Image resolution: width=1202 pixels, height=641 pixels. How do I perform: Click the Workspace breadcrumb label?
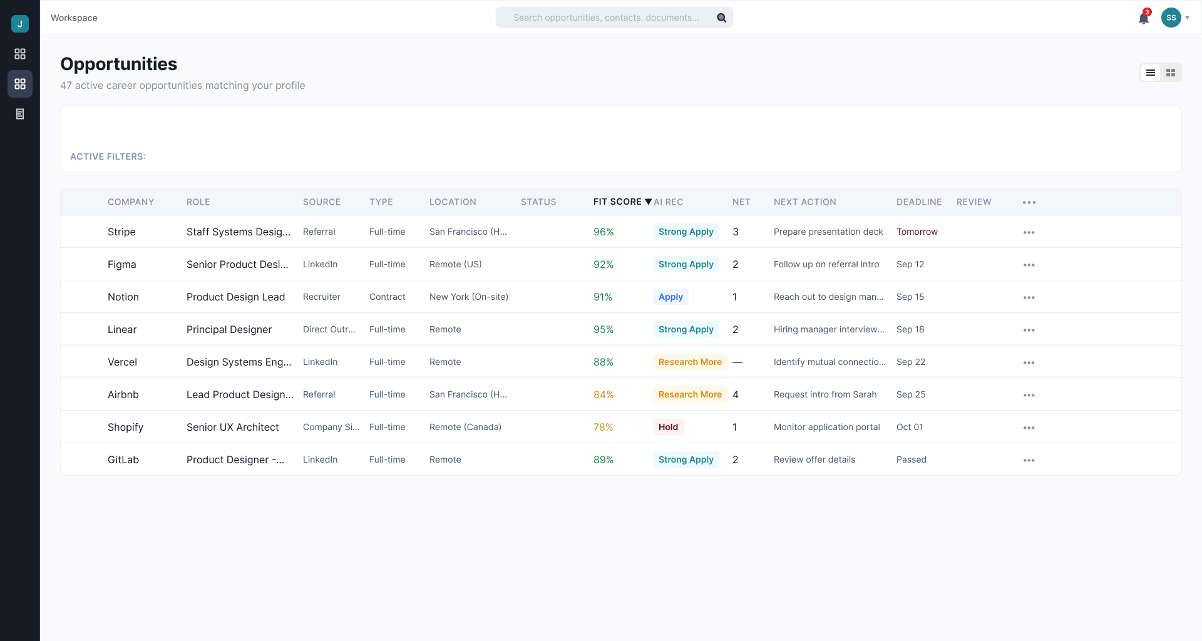click(x=74, y=18)
